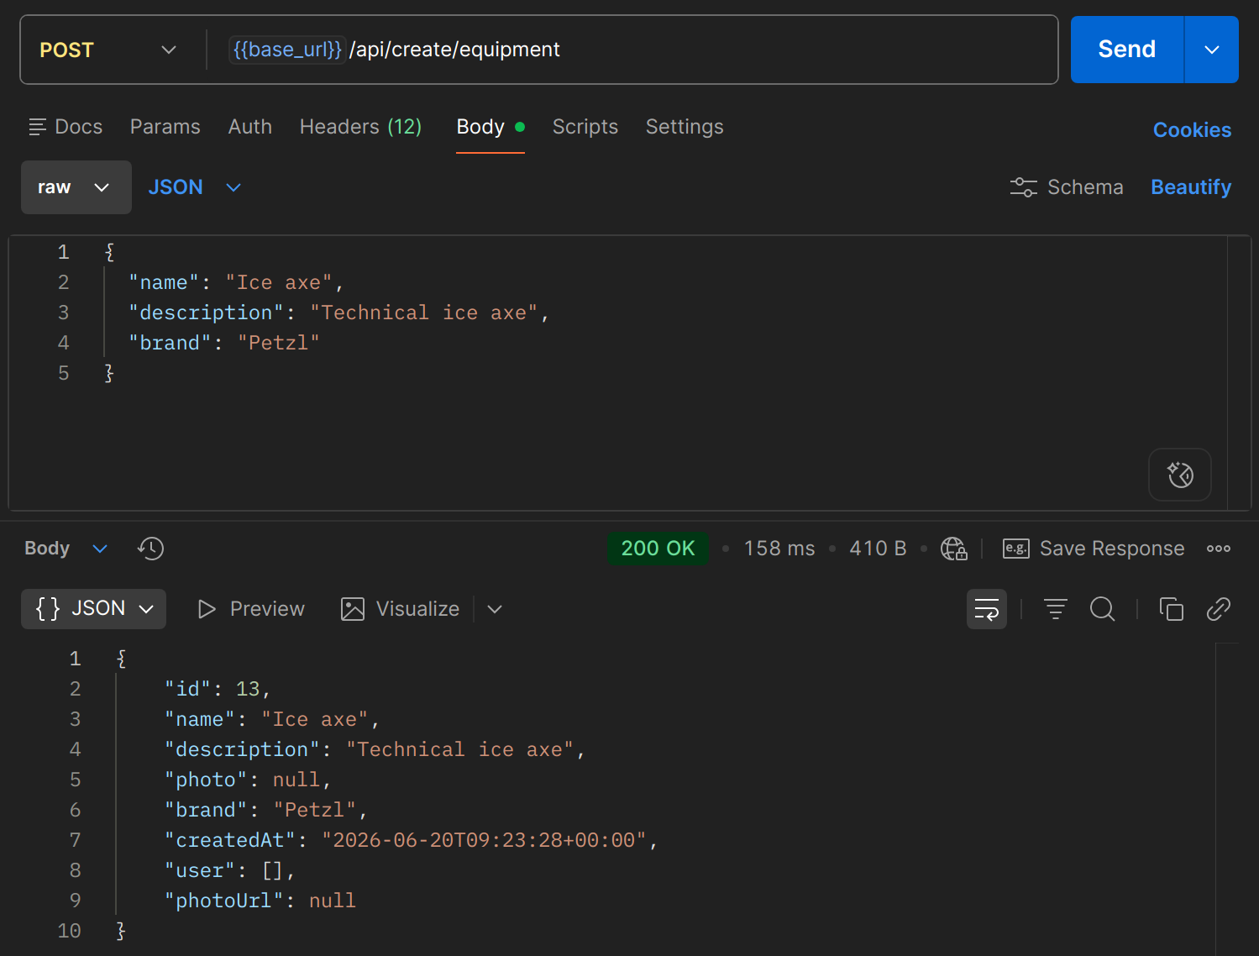The image size is (1259, 956).
Task: Open the Settings tab
Action: coord(685,127)
